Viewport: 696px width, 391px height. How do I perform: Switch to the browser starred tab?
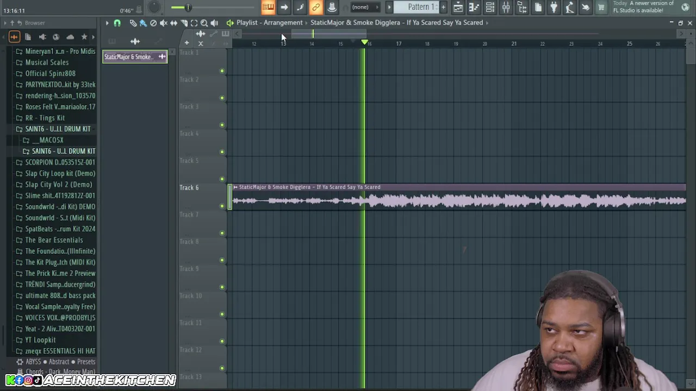(x=84, y=37)
